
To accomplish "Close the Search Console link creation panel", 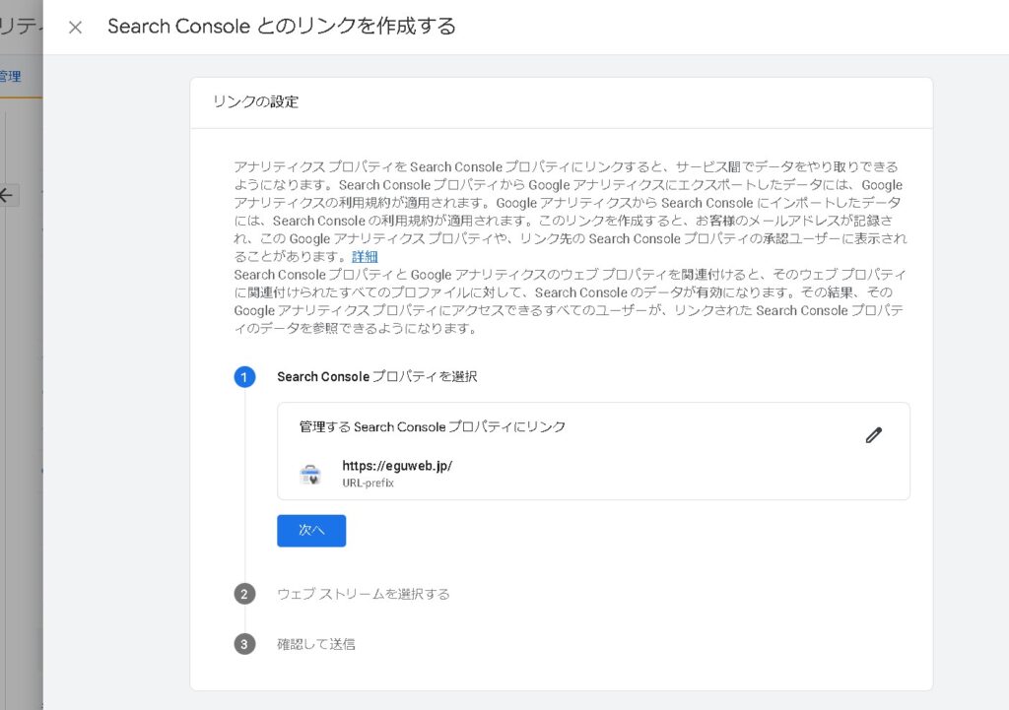I will click(x=75, y=28).
